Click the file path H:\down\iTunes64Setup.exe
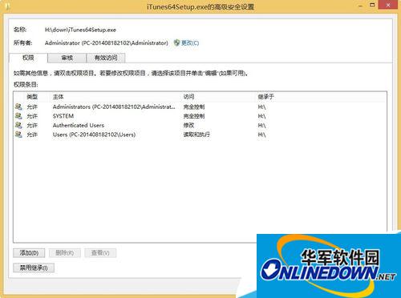This screenshot has height=298, width=401. click(x=80, y=30)
